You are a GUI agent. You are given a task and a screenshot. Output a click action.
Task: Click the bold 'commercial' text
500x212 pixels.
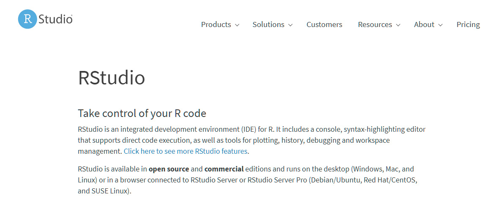tap(224, 169)
